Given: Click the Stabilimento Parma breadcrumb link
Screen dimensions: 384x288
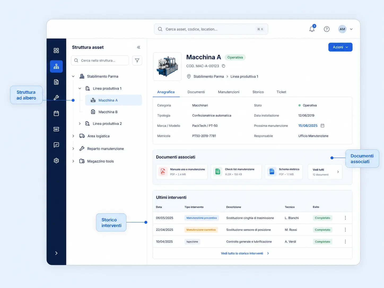Looking at the screenshot, I should click(x=209, y=76).
